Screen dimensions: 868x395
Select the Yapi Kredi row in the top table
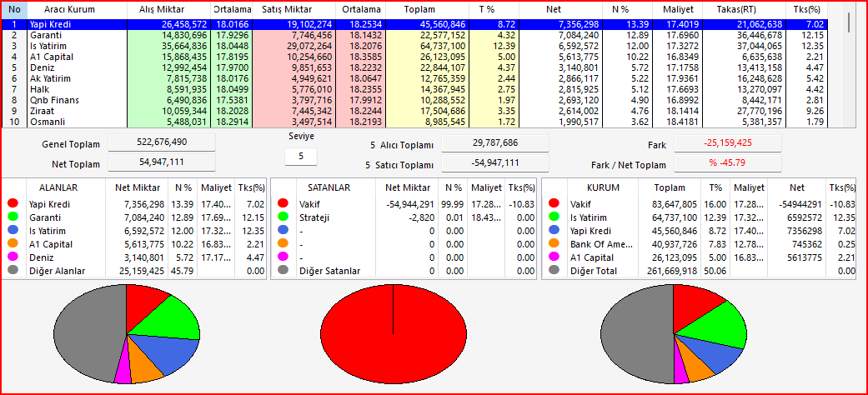click(414, 25)
